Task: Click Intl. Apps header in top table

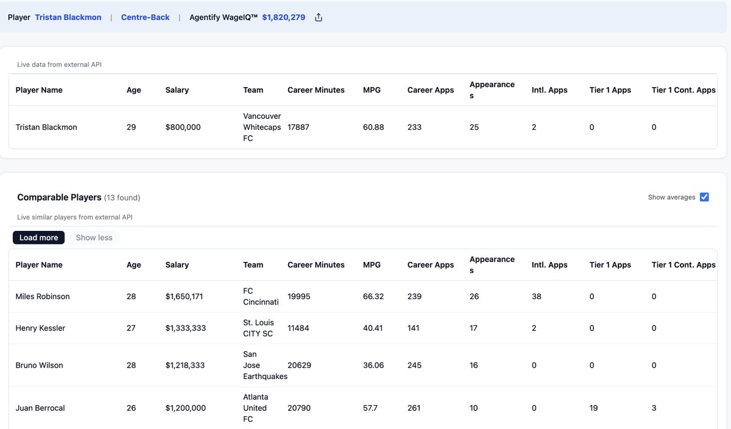Action: click(549, 90)
